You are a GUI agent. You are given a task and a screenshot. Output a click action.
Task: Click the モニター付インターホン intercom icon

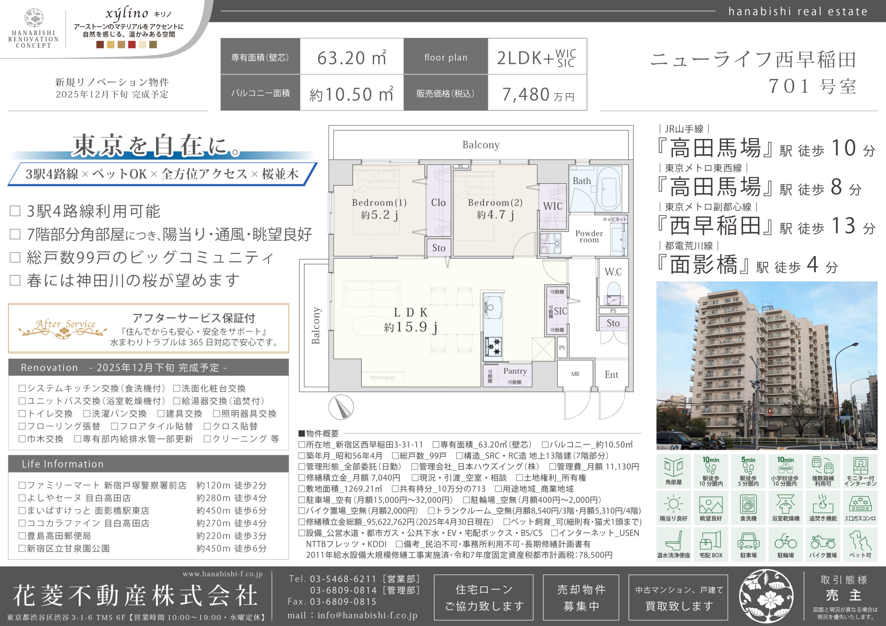pyautogui.click(x=860, y=467)
